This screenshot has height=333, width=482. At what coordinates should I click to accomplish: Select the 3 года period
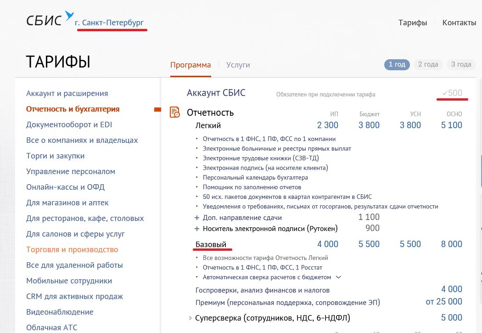[x=461, y=65]
